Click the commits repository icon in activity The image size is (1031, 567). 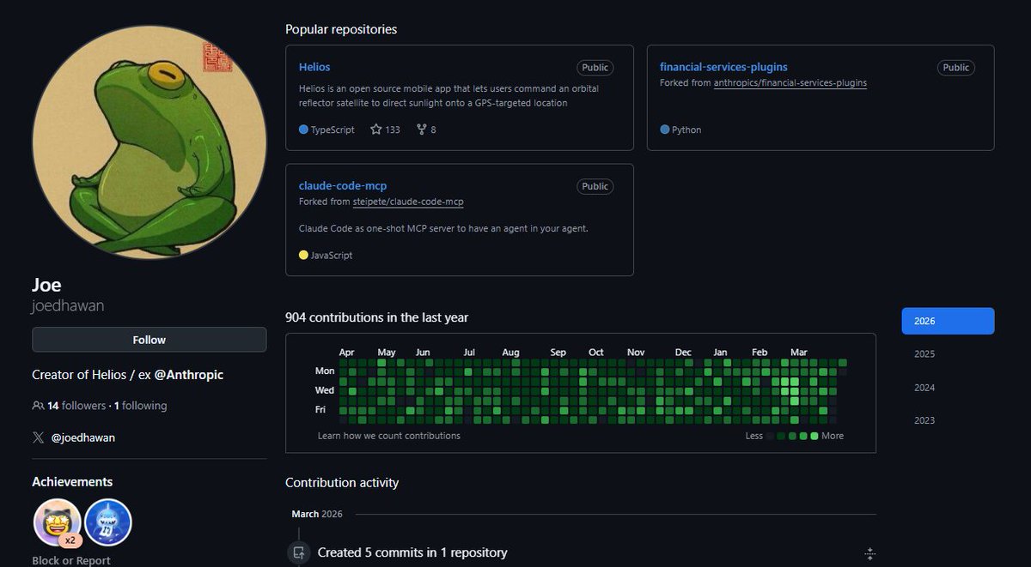(298, 552)
